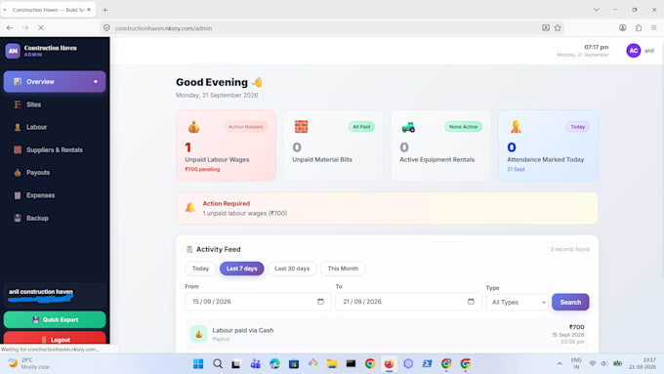The height and width of the screenshot is (374, 664).
Task: Click the payout icon on feed entry
Action: coord(198,334)
